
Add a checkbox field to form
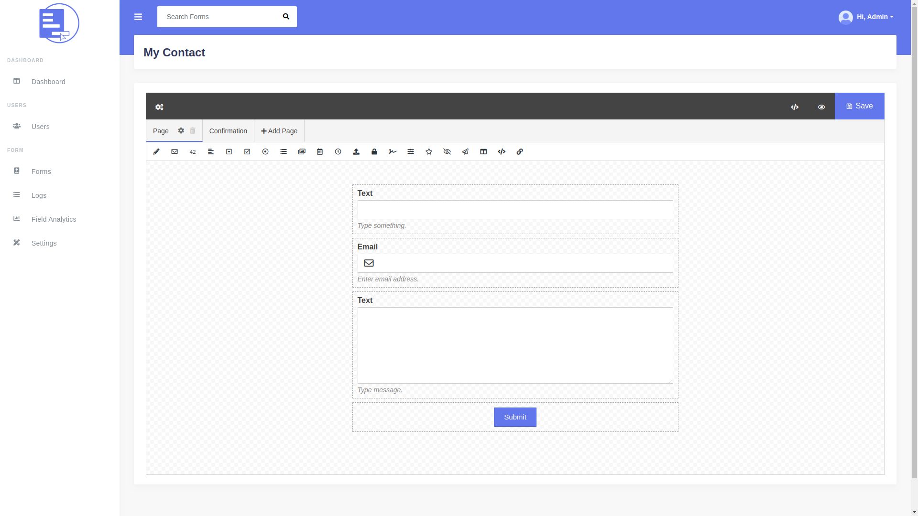pyautogui.click(x=247, y=151)
